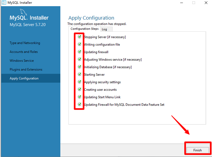The width and height of the screenshot is (212, 157).
Task: Select 'Creating user accounts' step text
Action: [x=100, y=90]
